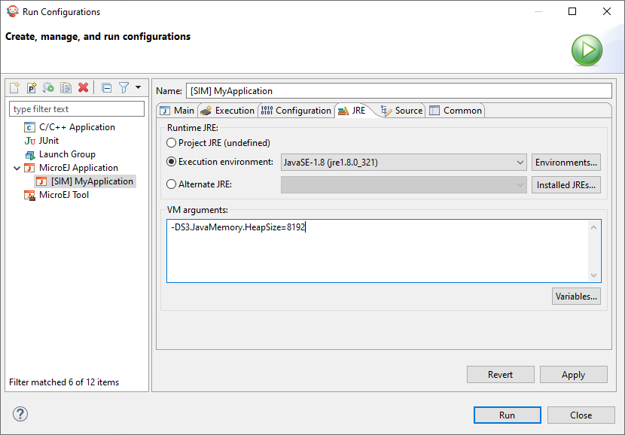The height and width of the screenshot is (435, 625).
Task: Click the New launch configuration icon
Action: (x=14, y=88)
